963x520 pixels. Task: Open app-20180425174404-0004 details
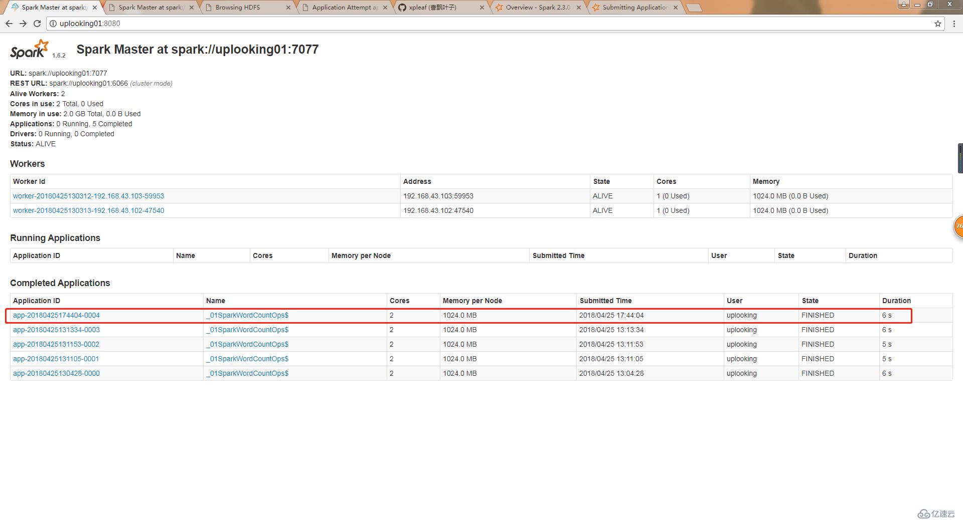click(x=56, y=315)
